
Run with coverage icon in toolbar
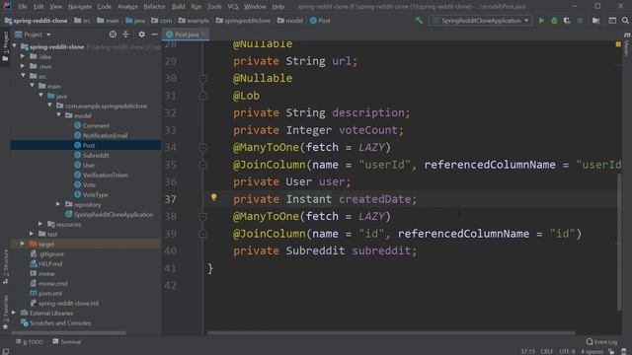(x=567, y=21)
